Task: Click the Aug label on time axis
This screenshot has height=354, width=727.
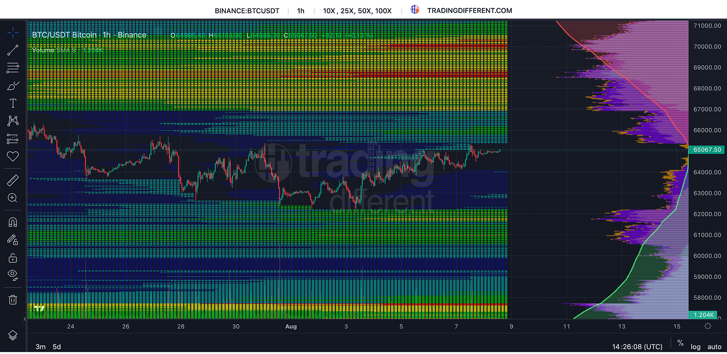Action: pos(291,327)
